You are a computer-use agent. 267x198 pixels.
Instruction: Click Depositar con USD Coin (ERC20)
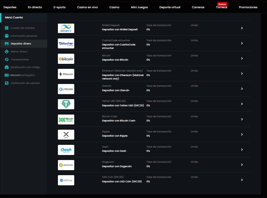coord(122,181)
